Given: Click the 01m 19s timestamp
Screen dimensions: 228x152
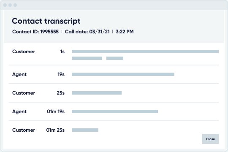Looking at the screenshot, I should [x=56, y=111].
